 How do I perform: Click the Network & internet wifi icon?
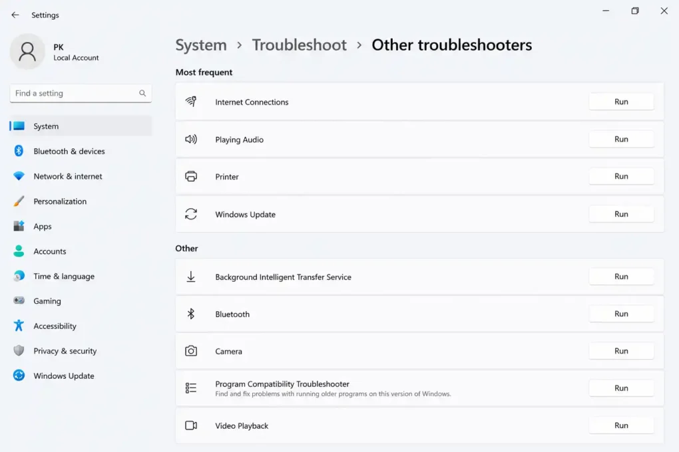coord(19,176)
